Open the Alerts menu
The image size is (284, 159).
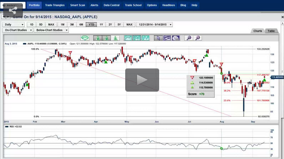(x=94, y=5)
